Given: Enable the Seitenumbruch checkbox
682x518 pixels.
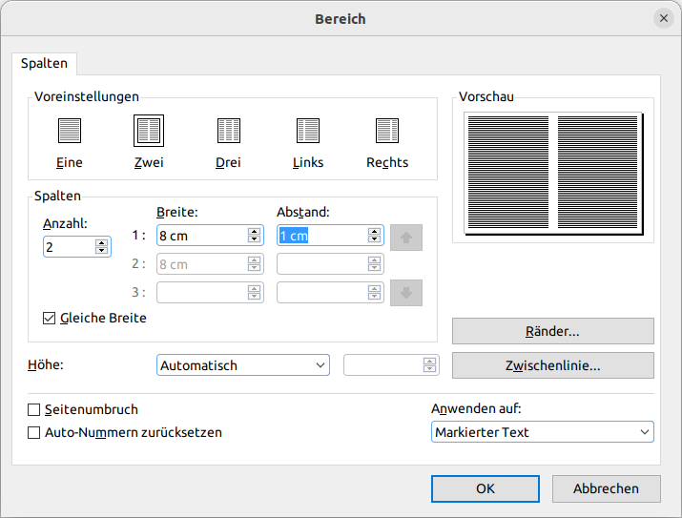Looking at the screenshot, I should click(x=34, y=409).
